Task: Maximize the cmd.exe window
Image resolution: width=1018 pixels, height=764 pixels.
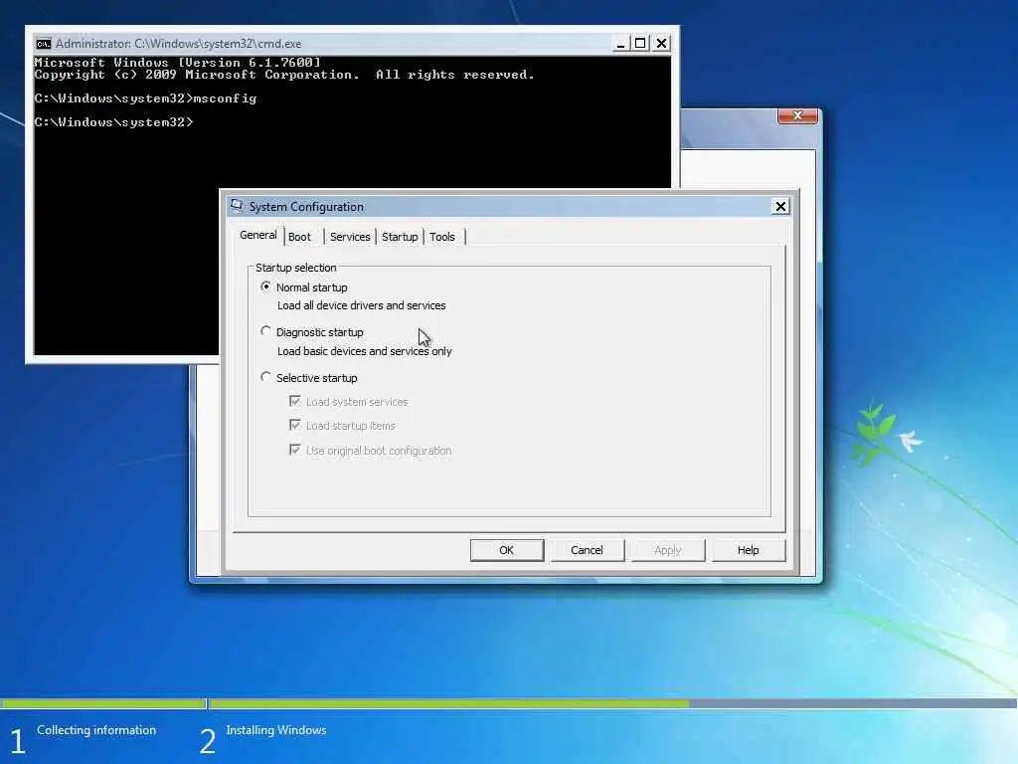Action: (x=640, y=44)
